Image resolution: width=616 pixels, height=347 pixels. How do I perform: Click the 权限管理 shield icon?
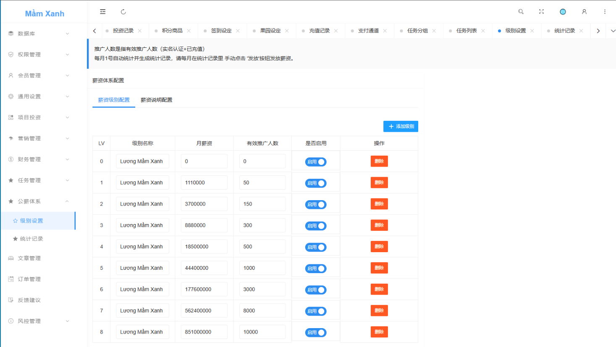pyautogui.click(x=11, y=55)
